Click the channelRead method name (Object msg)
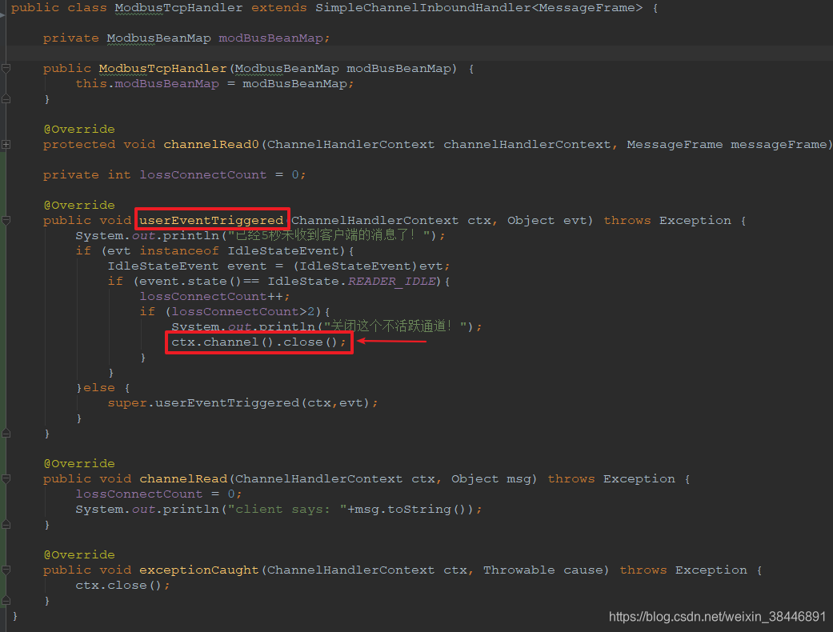The height and width of the screenshot is (632, 833). tap(183, 479)
